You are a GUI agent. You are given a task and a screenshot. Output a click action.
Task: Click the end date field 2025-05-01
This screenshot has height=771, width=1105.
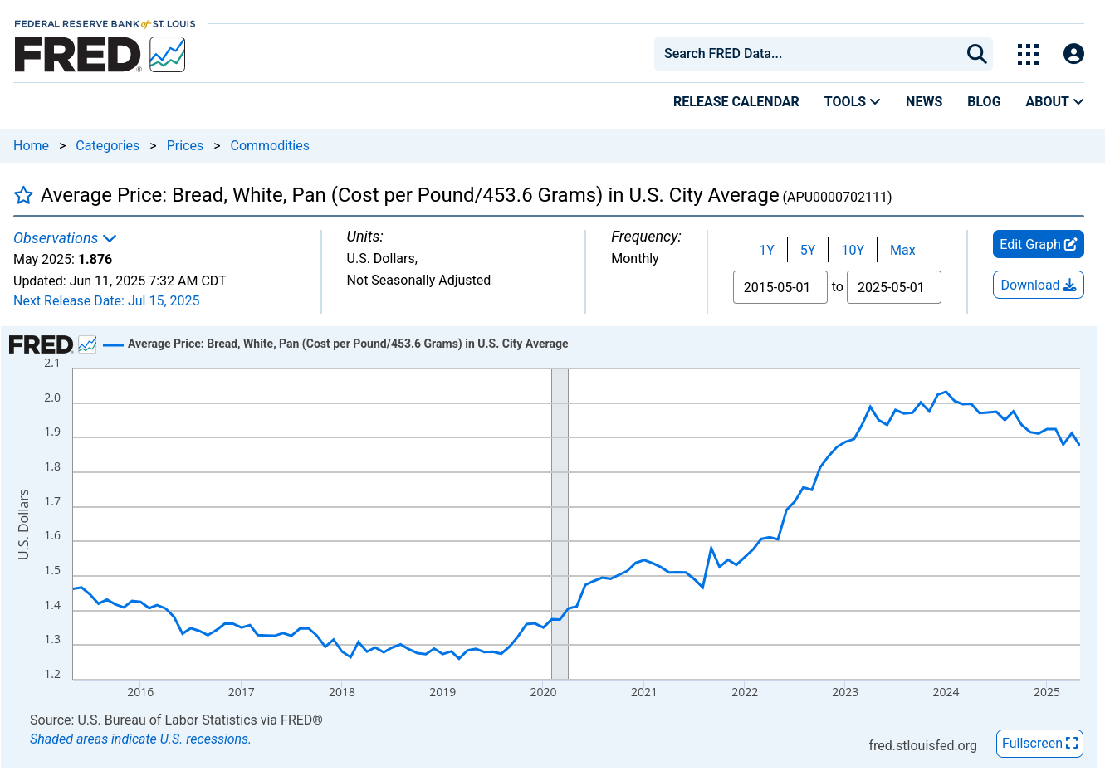click(x=894, y=287)
